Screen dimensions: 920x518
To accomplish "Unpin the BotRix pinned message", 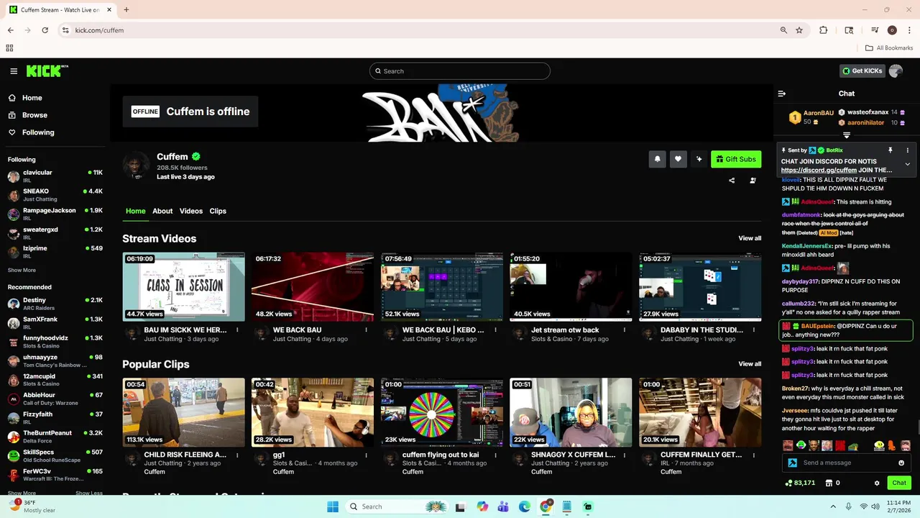I will (890, 150).
